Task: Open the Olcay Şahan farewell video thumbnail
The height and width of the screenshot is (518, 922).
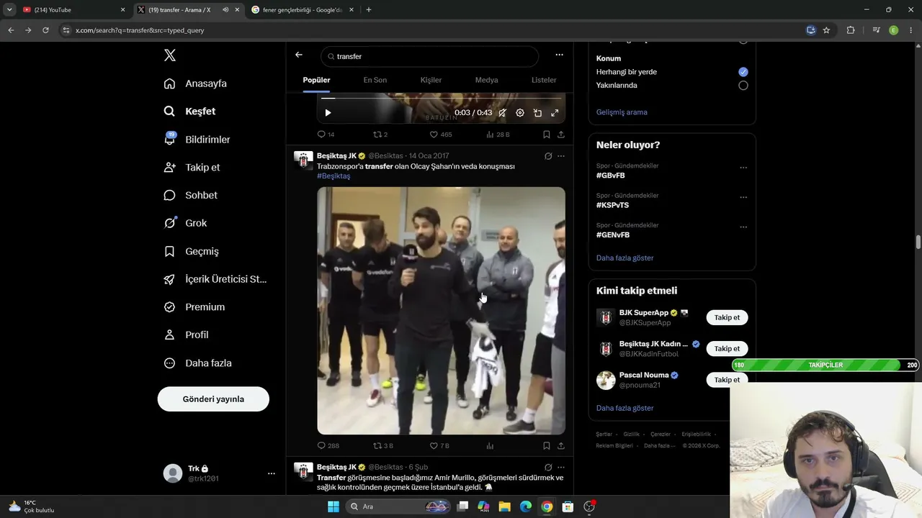Action: pos(441,311)
